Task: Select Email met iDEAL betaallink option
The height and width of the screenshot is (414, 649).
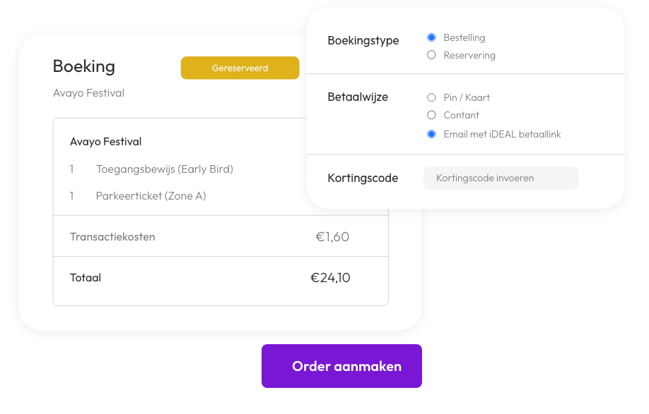Action: coord(431,134)
